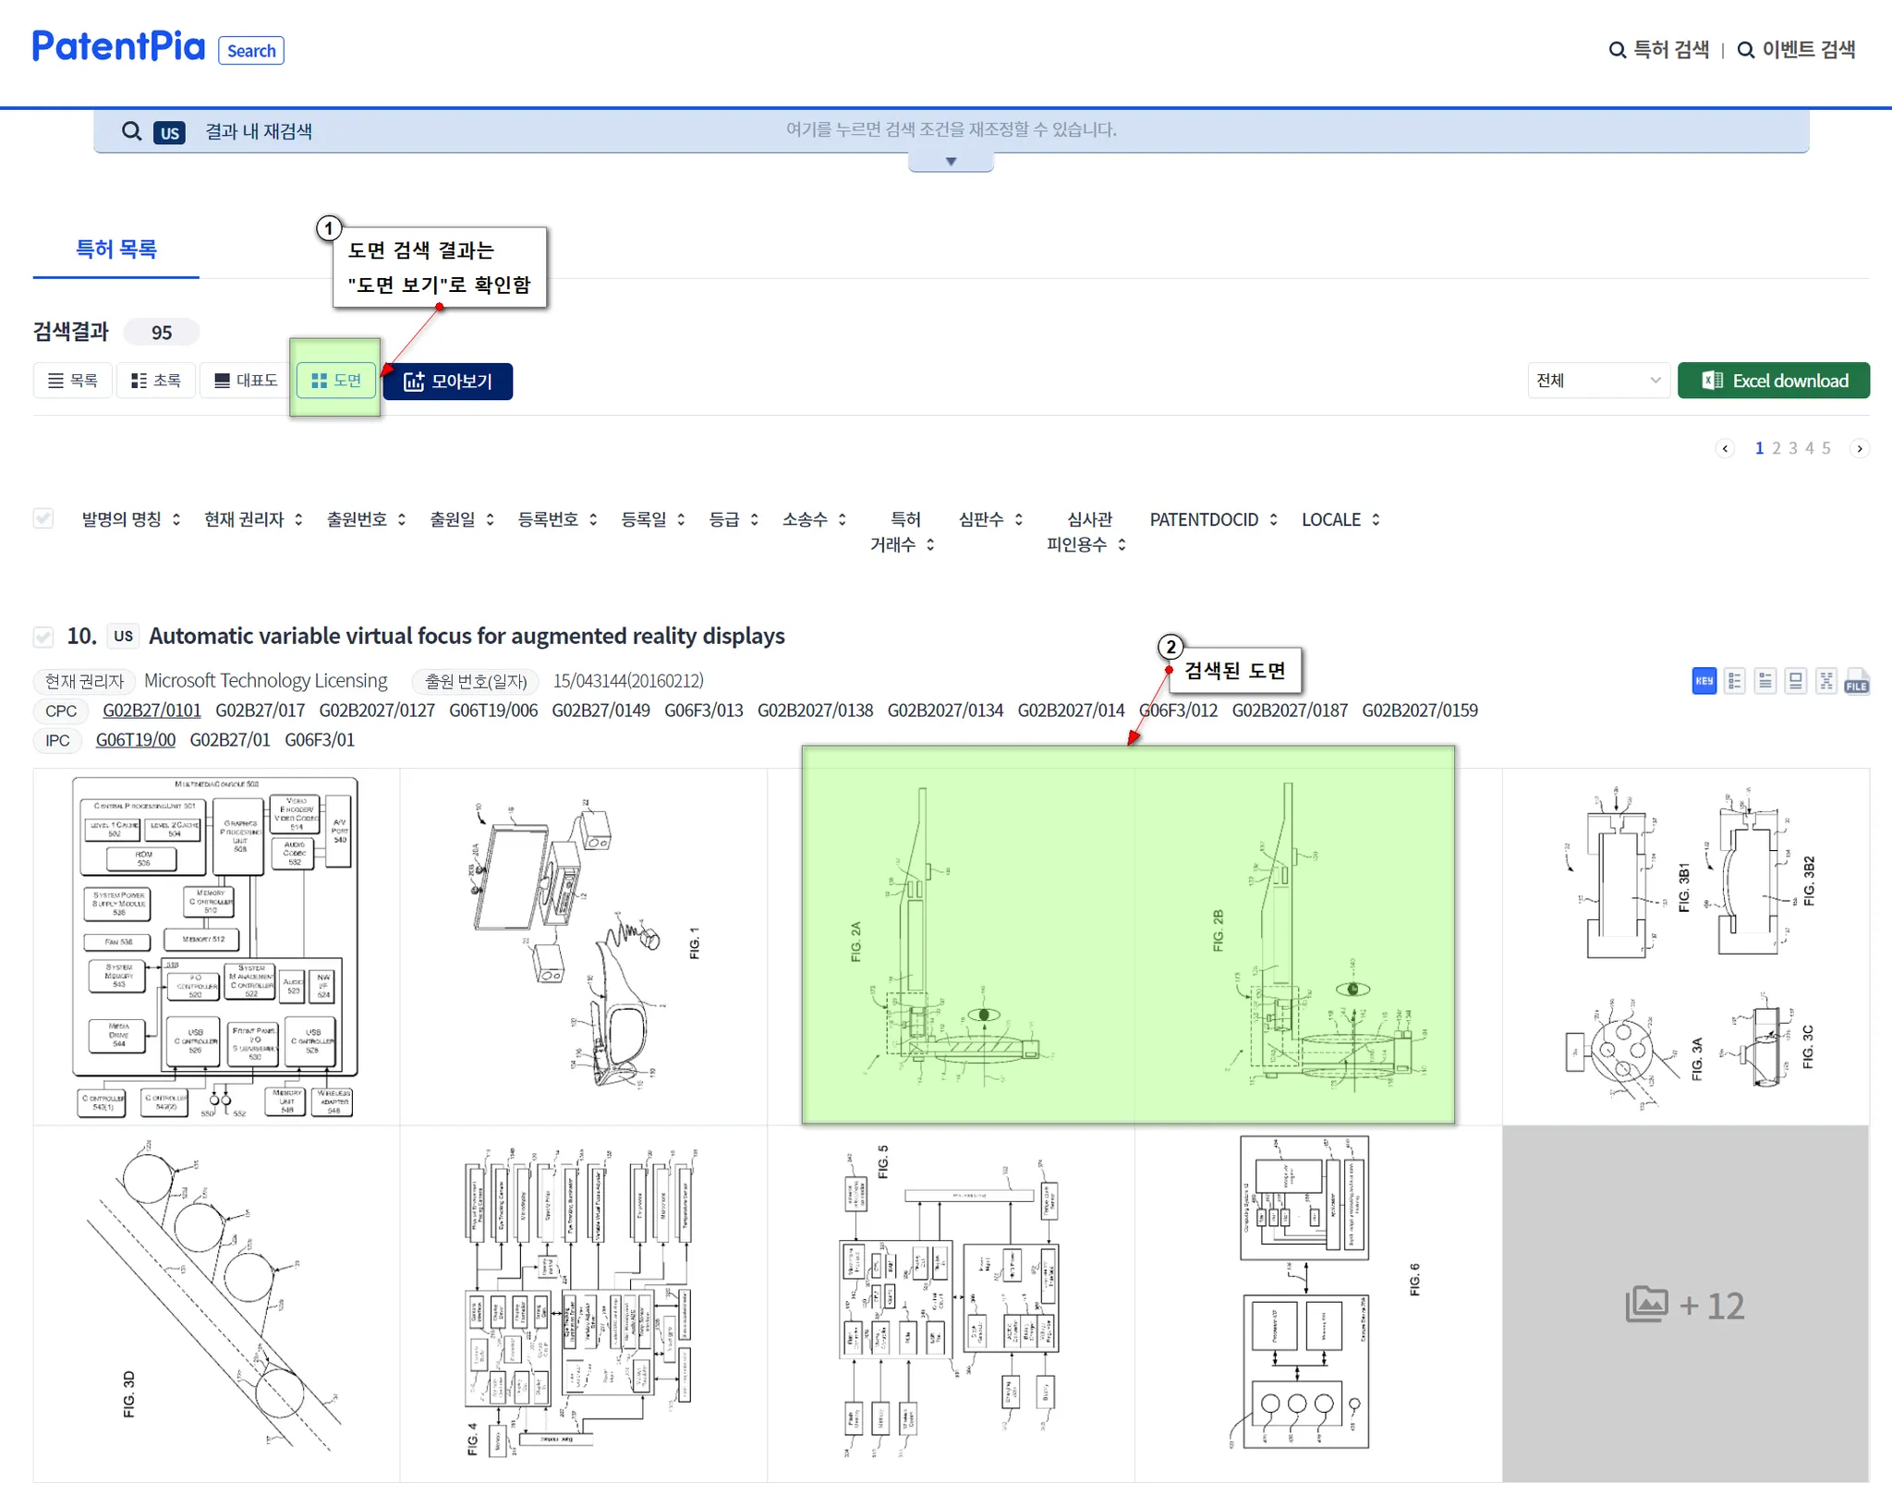Check the box for patent result 10
Screen dimensions: 1892x1507
pos(43,636)
